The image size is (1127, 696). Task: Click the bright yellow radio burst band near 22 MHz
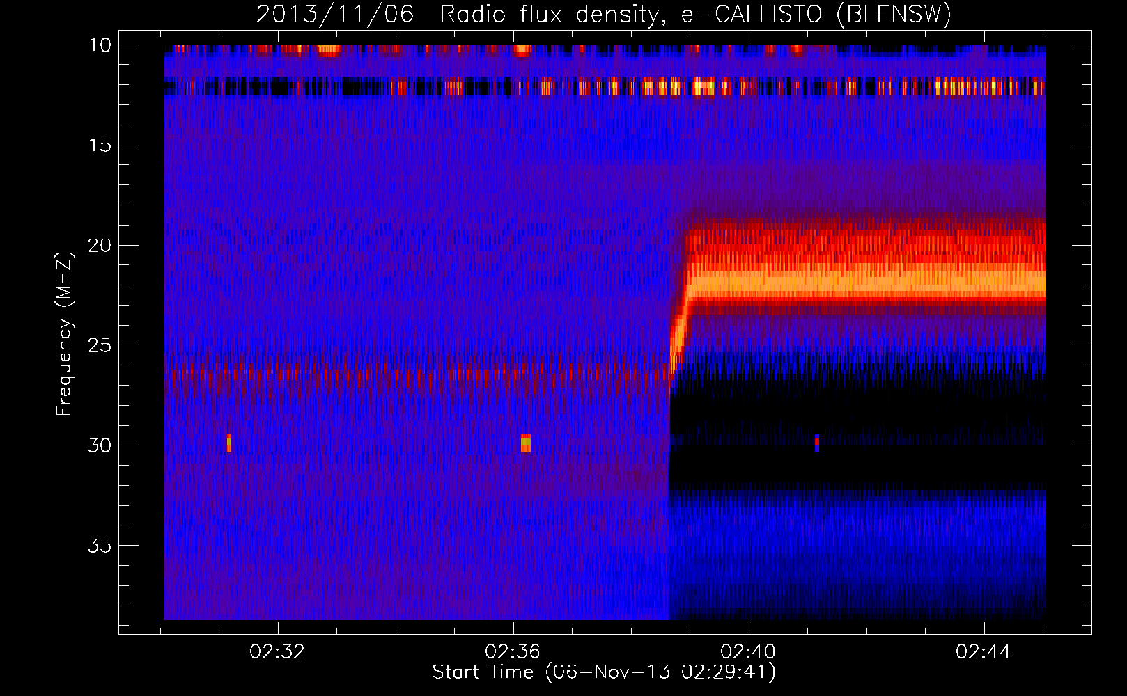[x=866, y=284]
